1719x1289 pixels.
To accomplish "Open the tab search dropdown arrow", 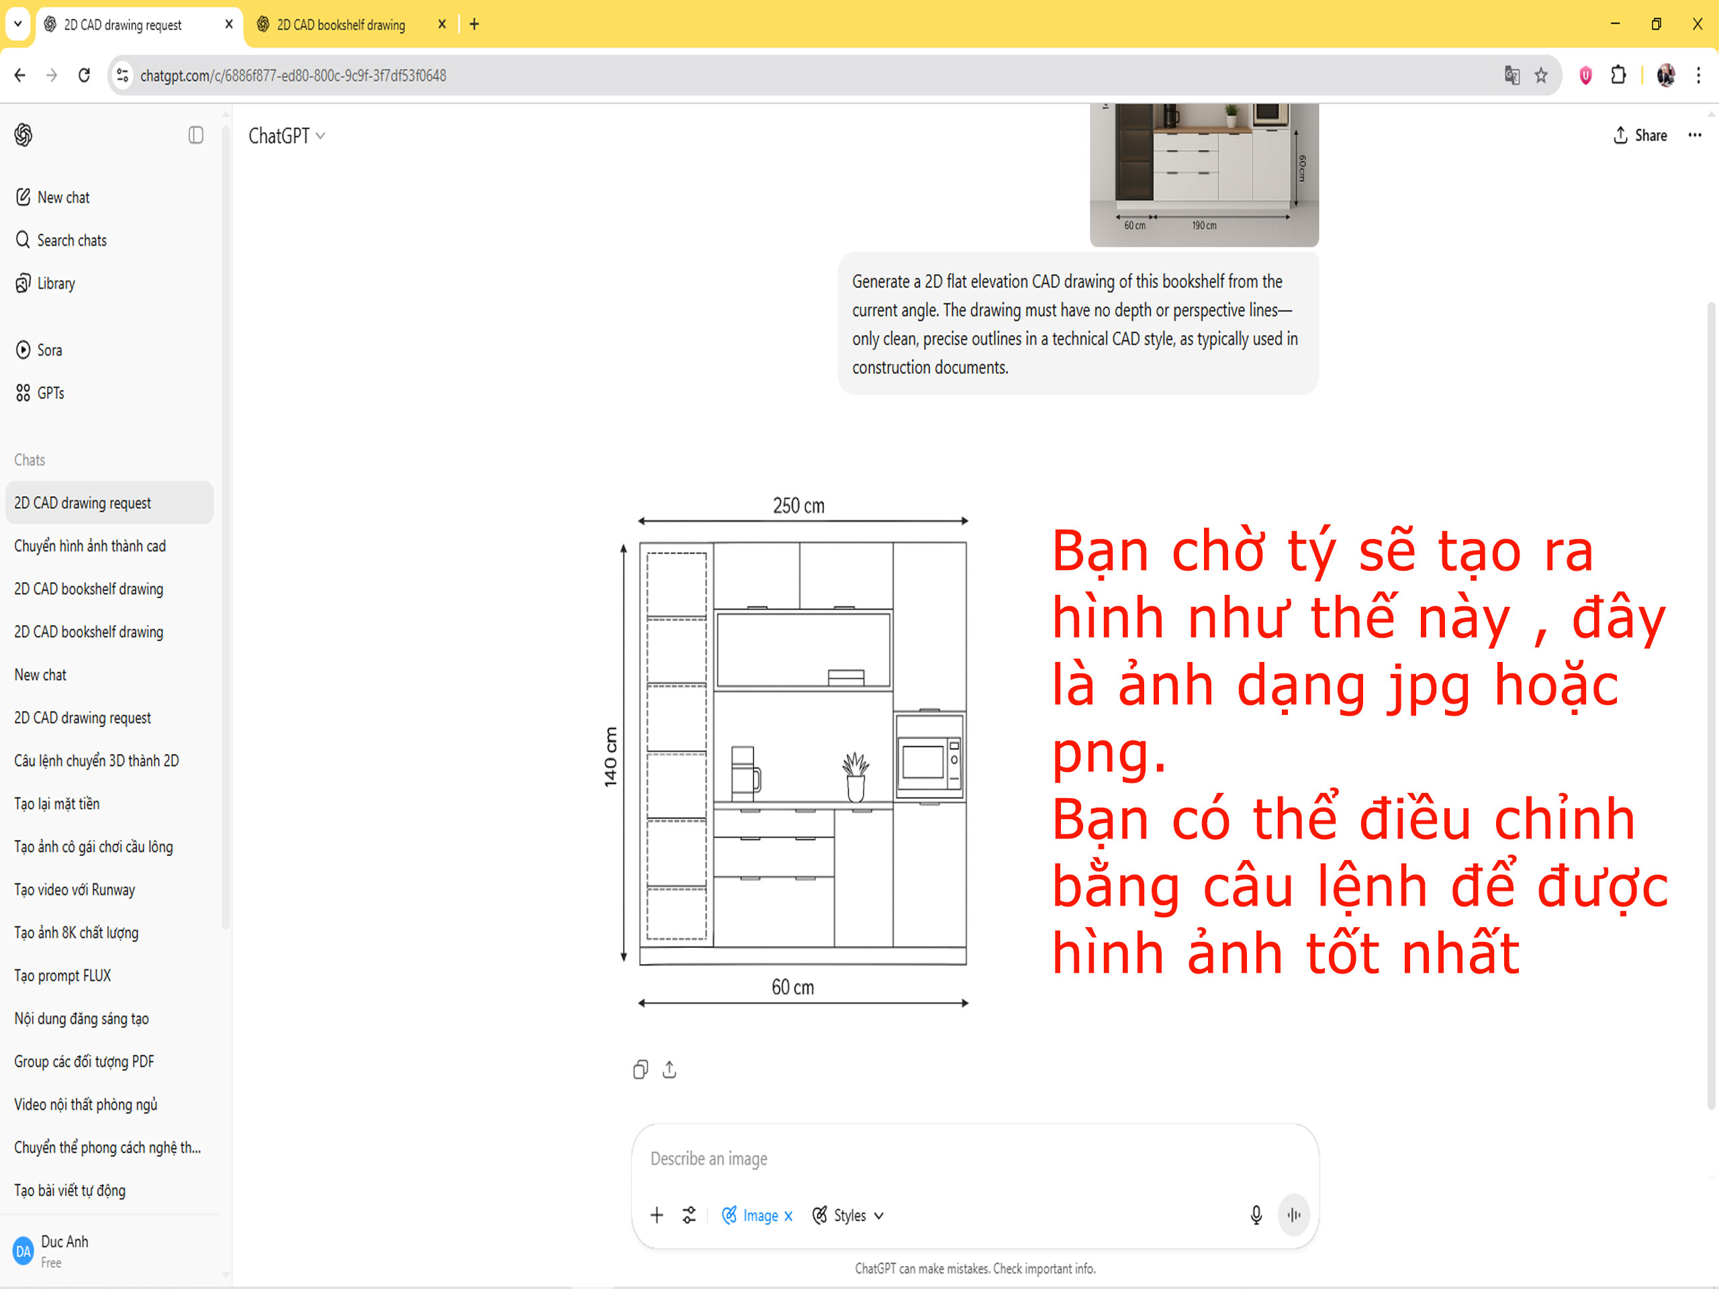I will pos(18,24).
